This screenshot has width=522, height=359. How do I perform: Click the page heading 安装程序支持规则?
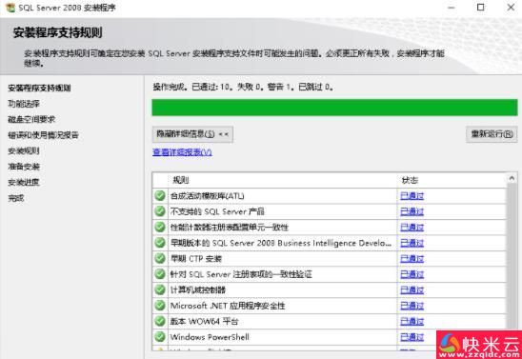tap(57, 32)
